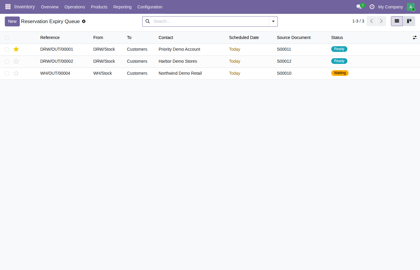
Task: Switch to kanban view
Action: 409,21
